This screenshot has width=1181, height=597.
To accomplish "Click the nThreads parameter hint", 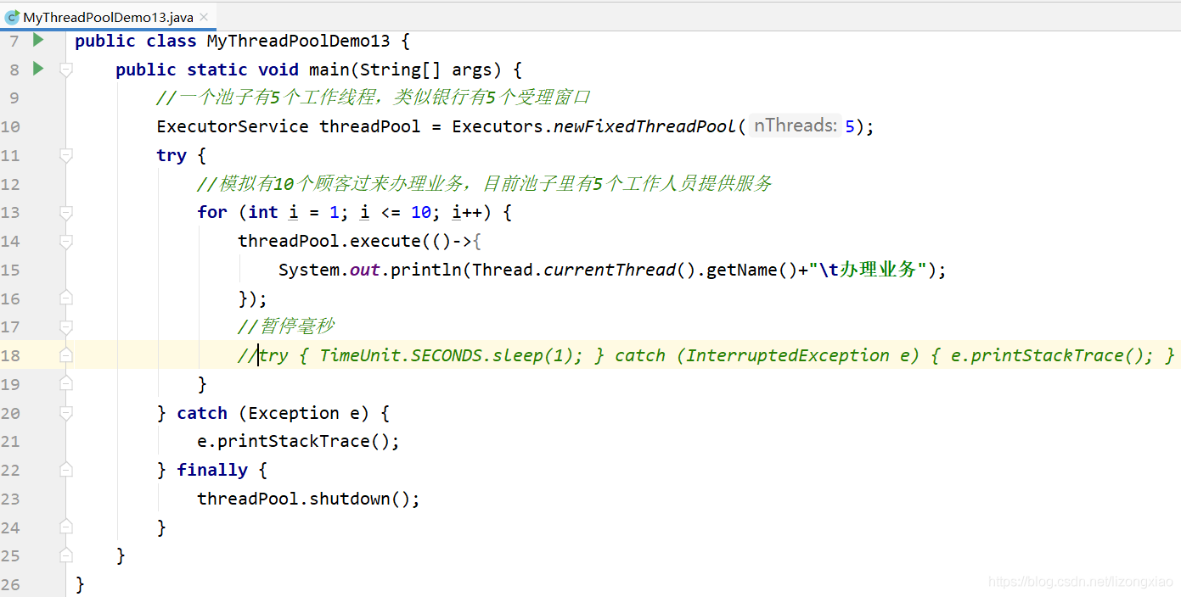I will [x=795, y=126].
